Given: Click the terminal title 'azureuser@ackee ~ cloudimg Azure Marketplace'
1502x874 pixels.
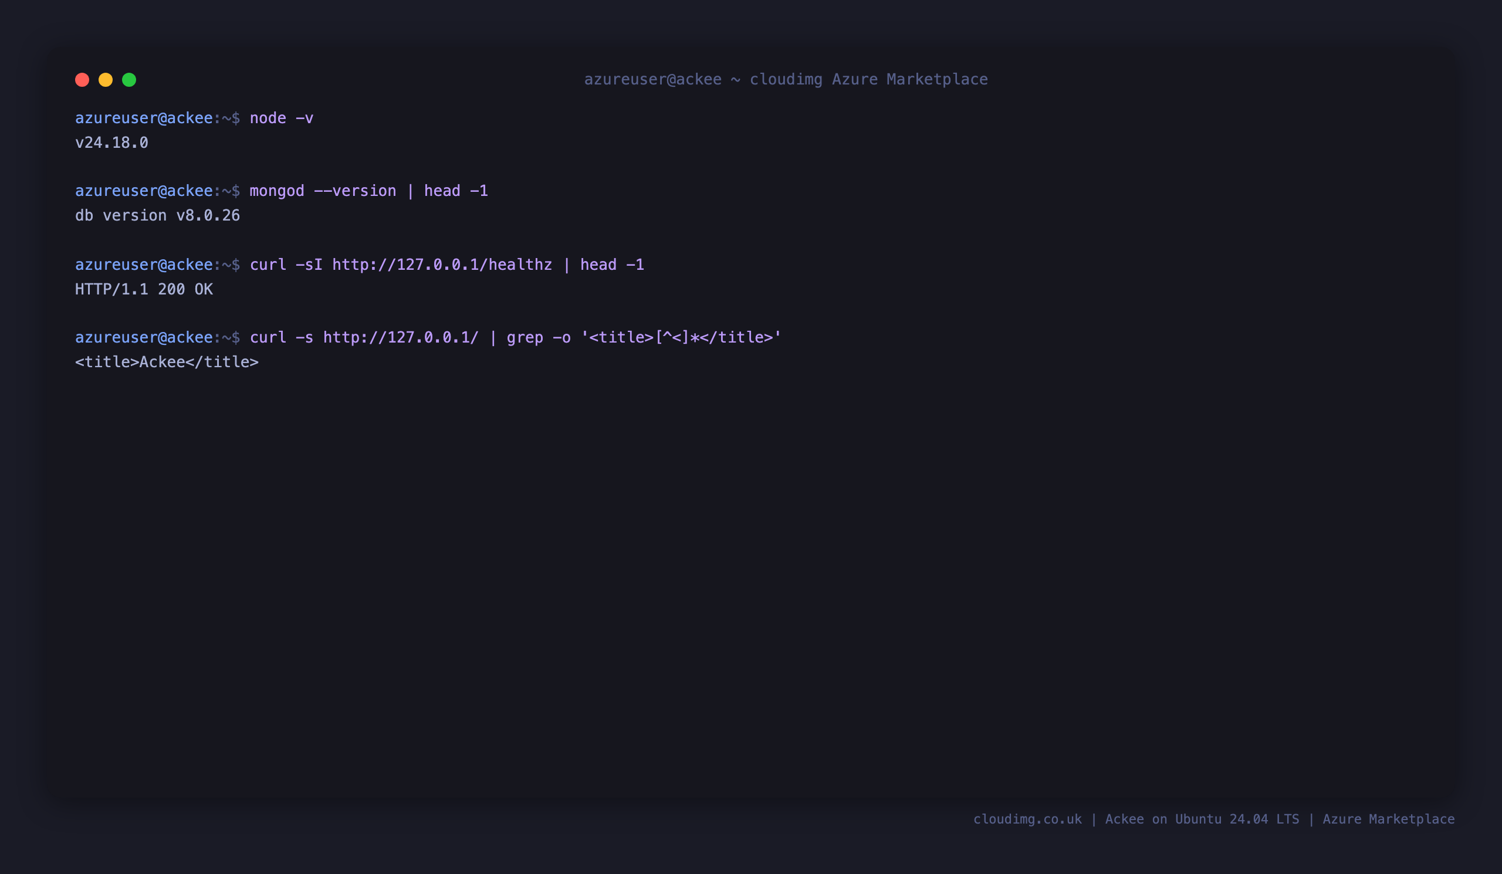Looking at the screenshot, I should point(786,79).
